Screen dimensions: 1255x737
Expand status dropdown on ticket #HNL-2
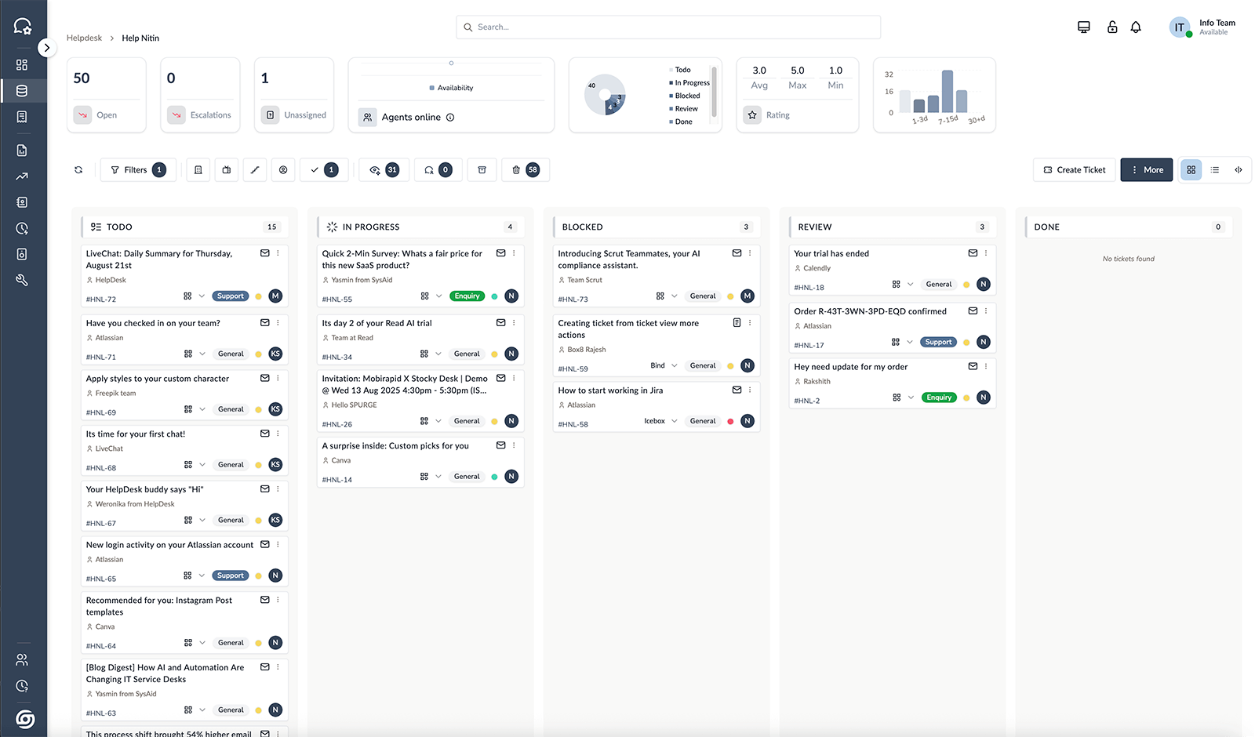tap(911, 398)
